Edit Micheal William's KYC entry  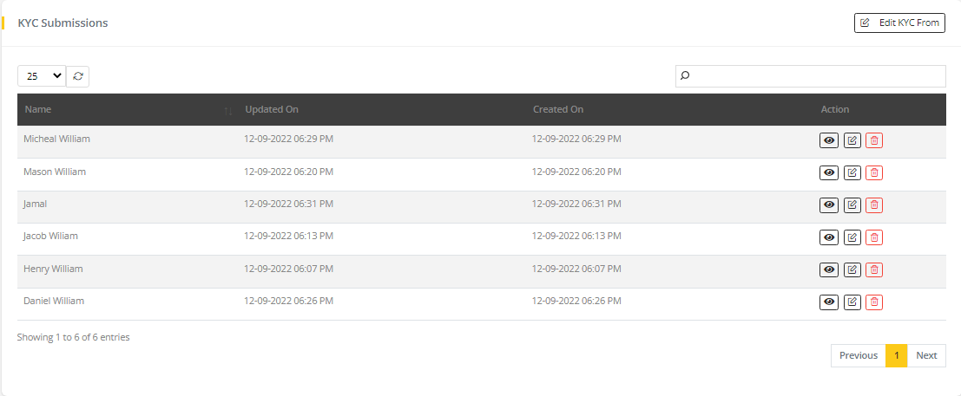[852, 140]
